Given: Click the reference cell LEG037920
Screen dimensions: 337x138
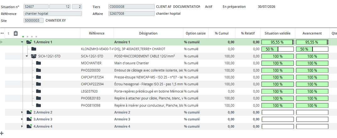Looking at the screenshot, I should tap(89, 91).
